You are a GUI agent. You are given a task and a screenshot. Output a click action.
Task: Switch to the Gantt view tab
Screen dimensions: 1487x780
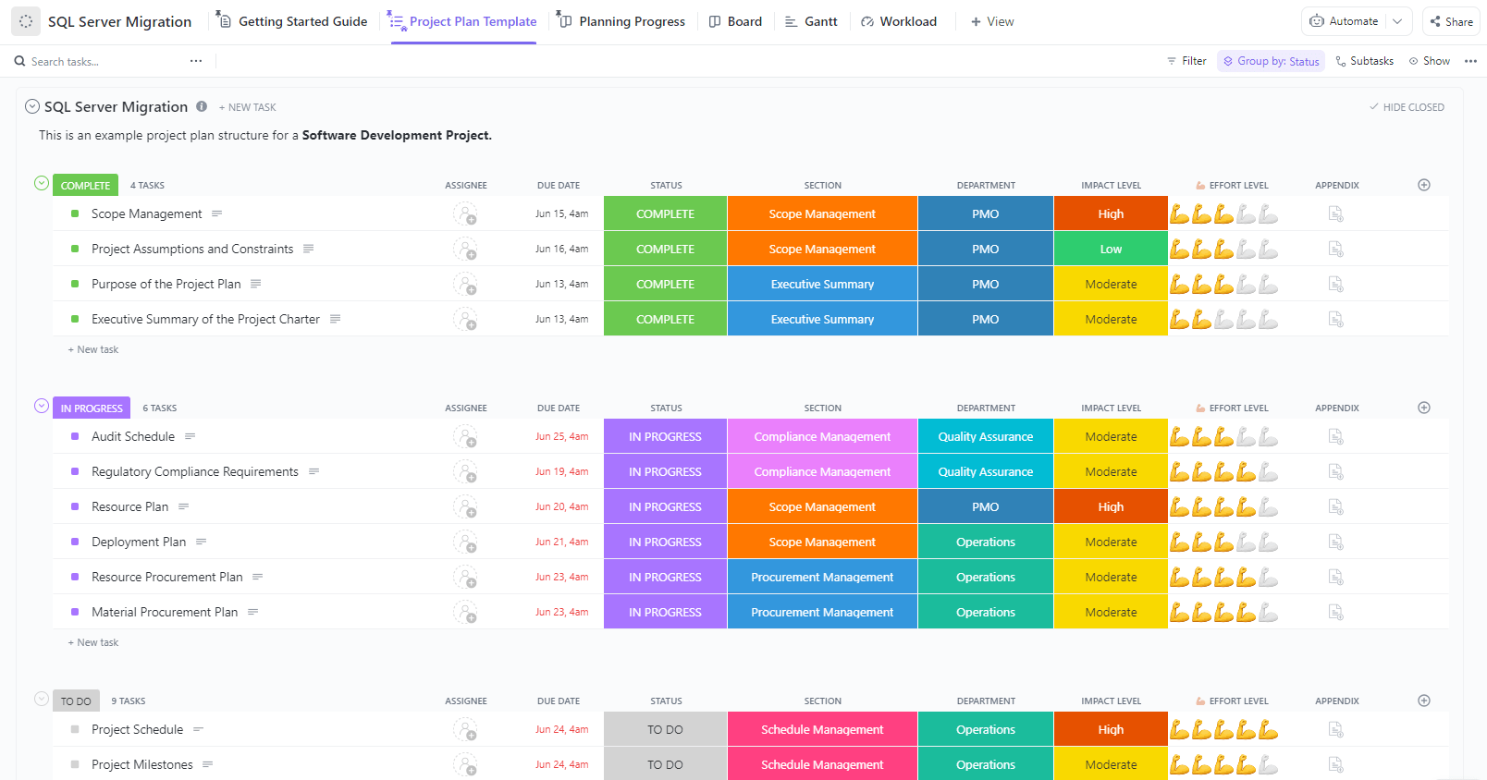[811, 21]
